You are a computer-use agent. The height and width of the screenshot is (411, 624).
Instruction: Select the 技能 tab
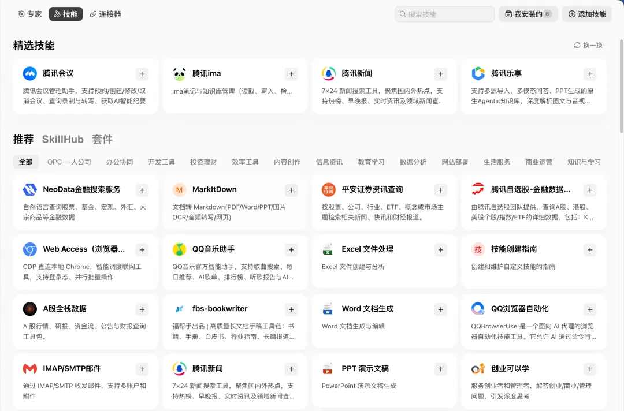(x=66, y=14)
